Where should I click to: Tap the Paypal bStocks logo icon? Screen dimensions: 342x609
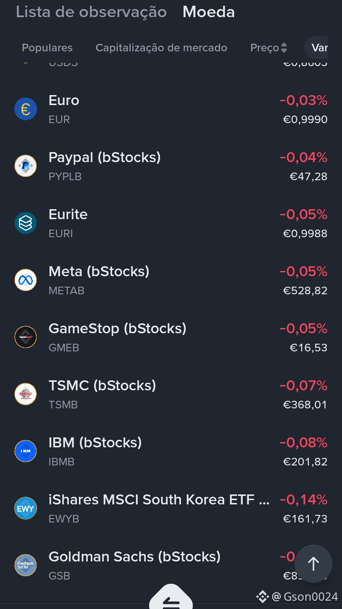click(26, 166)
